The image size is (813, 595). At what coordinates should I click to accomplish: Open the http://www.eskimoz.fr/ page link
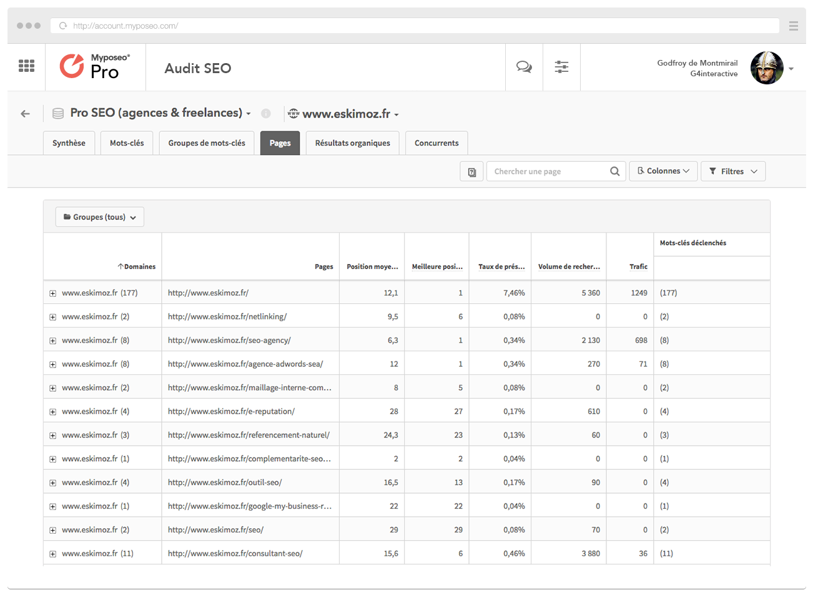click(x=208, y=292)
